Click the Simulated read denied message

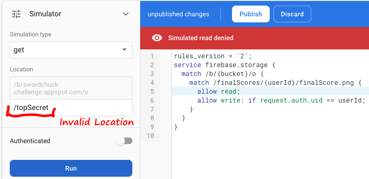201,38
